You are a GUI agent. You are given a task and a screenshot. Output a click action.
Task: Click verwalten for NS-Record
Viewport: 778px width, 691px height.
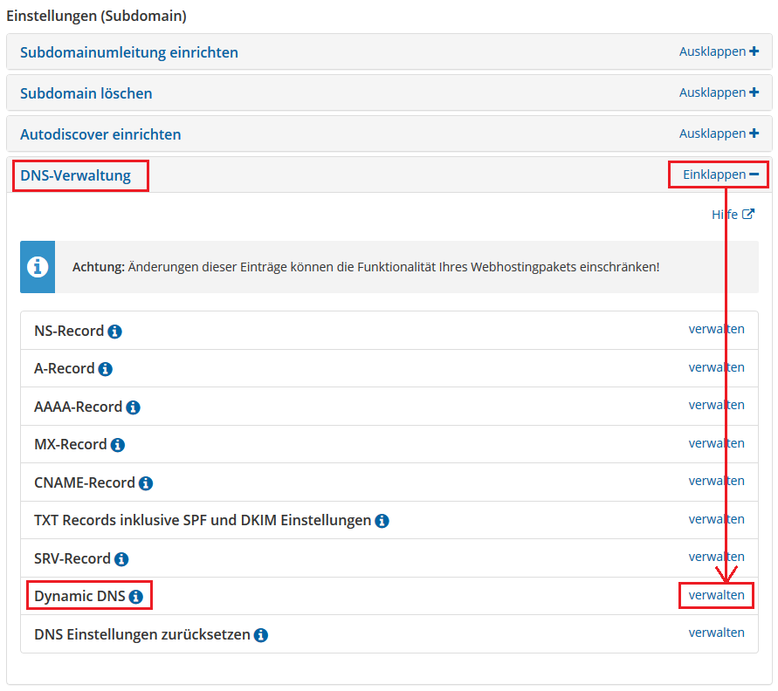click(x=717, y=329)
